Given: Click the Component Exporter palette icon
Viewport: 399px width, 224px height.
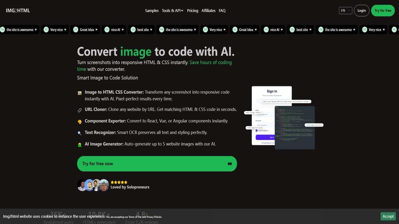Looking at the screenshot, I should pyautogui.click(x=80, y=122).
